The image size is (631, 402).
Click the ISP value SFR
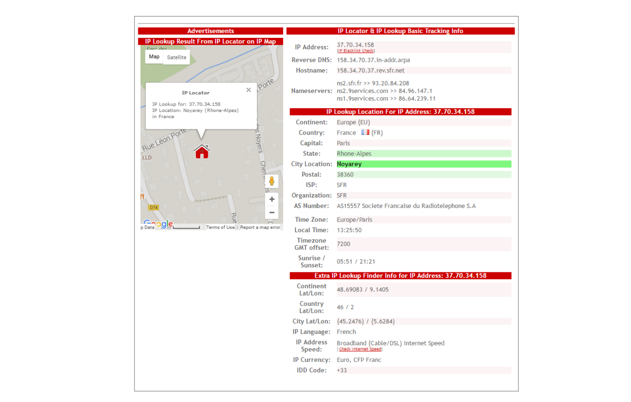[x=342, y=185]
